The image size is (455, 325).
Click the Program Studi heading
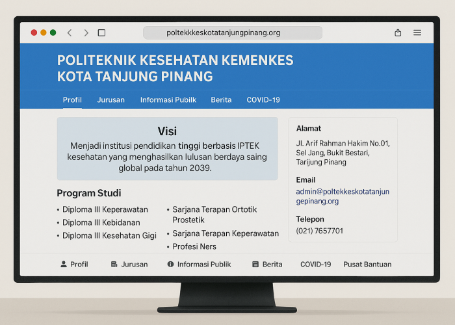(x=89, y=193)
